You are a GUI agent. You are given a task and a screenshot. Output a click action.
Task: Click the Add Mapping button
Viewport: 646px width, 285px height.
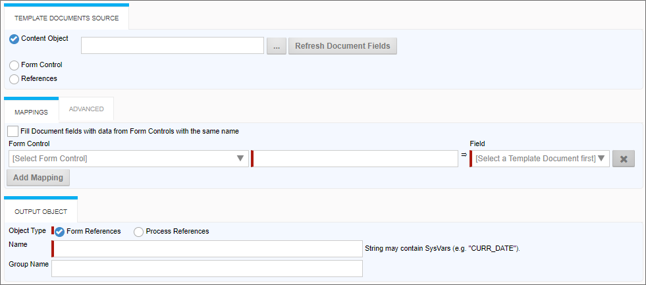coord(38,178)
